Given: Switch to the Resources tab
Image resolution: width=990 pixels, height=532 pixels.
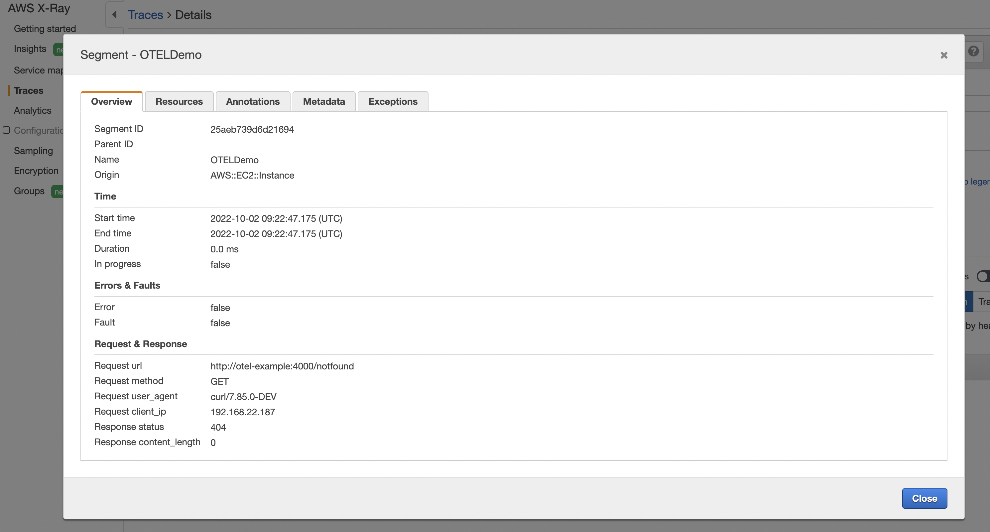Looking at the screenshot, I should point(179,101).
